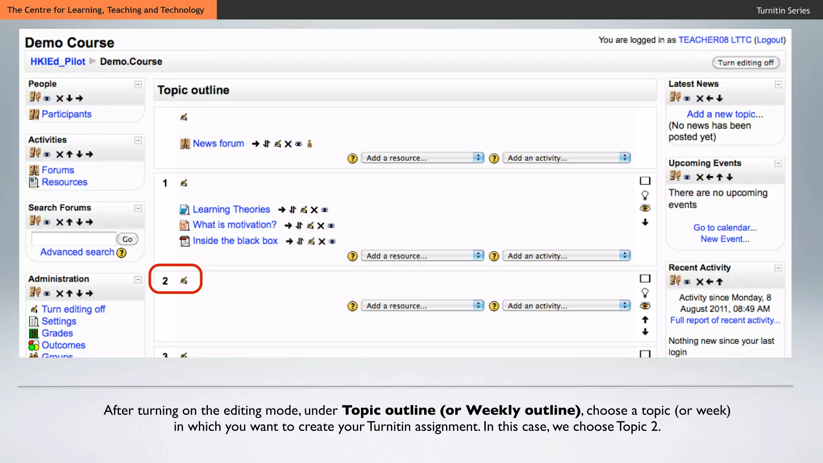The height and width of the screenshot is (463, 823).
Task: Edit the summary of topic 1
Action: click(184, 183)
